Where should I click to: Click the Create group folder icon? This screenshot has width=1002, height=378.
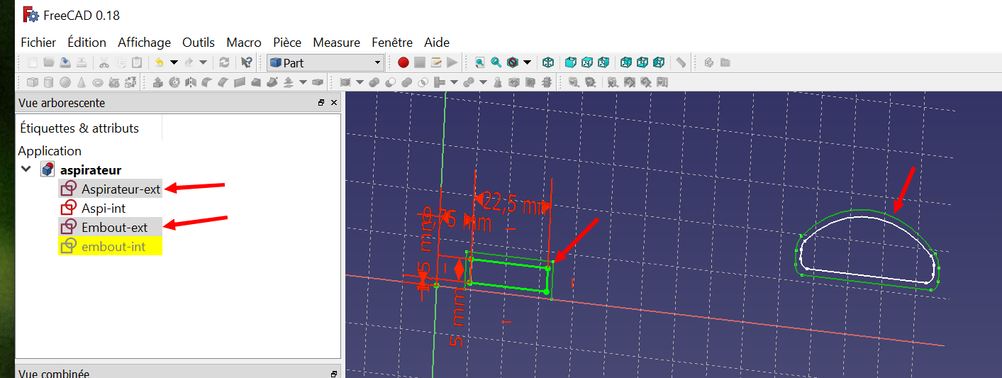pyautogui.click(x=725, y=62)
